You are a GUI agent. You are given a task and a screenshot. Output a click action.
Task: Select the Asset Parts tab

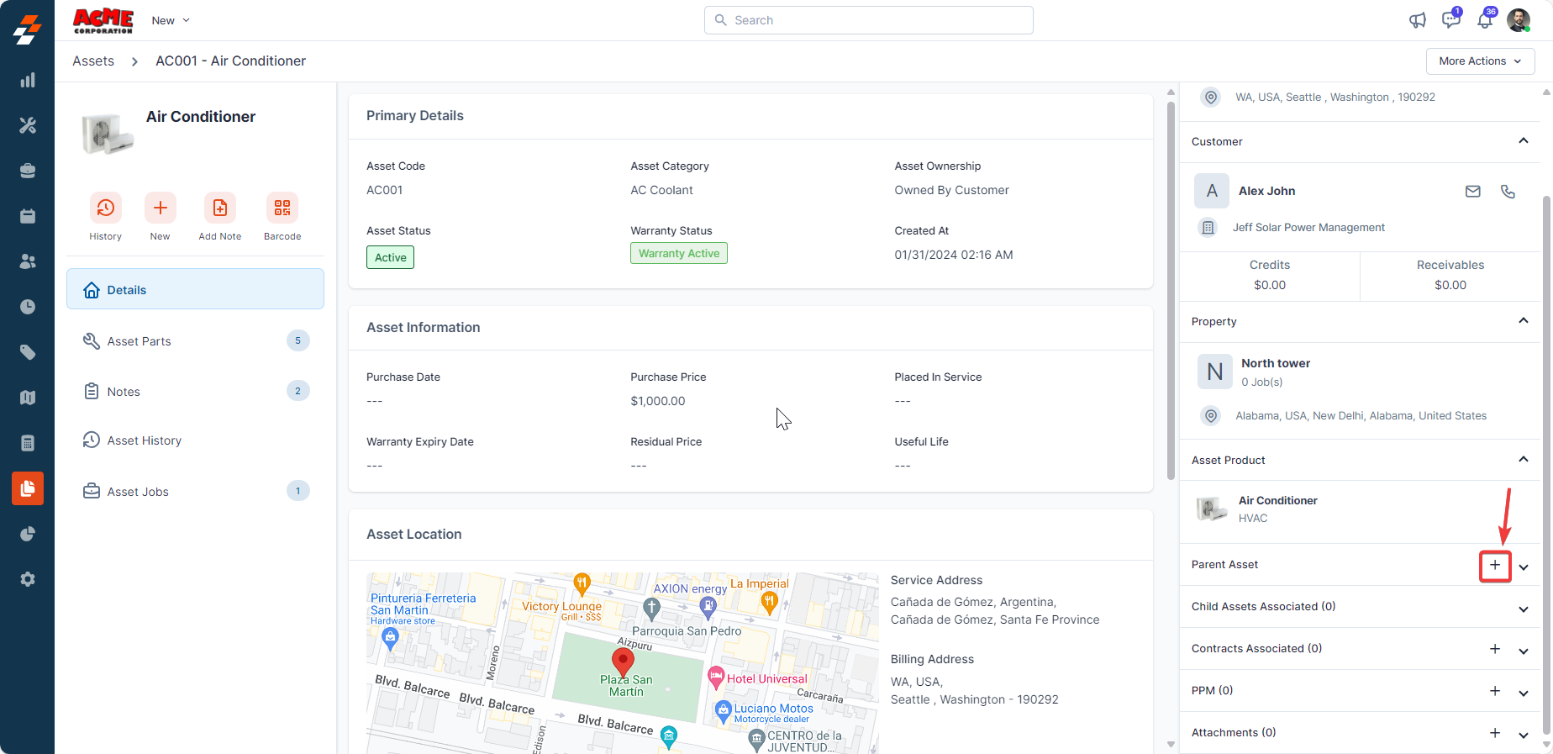tap(140, 341)
